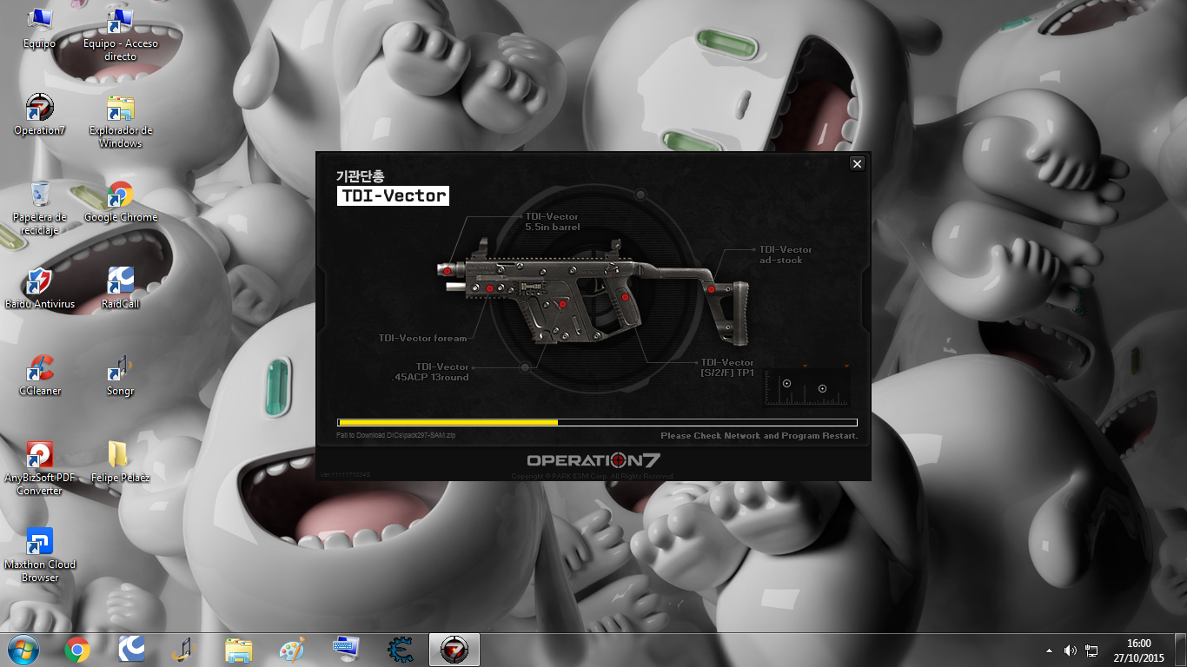
Task: Click the TDI-Vector gun image
Action: (592, 291)
